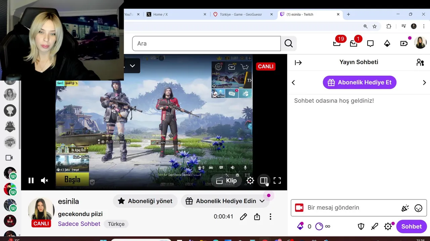
Task: Open the moderator sword icon
Action: click(375, 227)
